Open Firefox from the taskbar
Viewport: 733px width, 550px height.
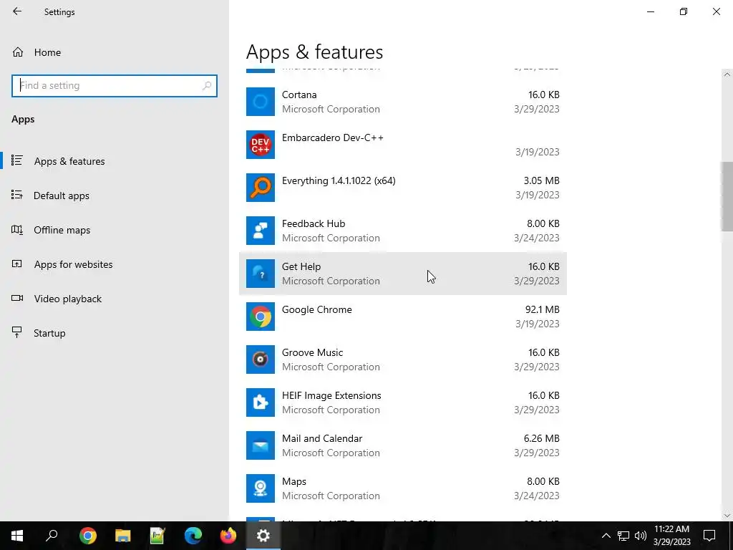(228, 536)
